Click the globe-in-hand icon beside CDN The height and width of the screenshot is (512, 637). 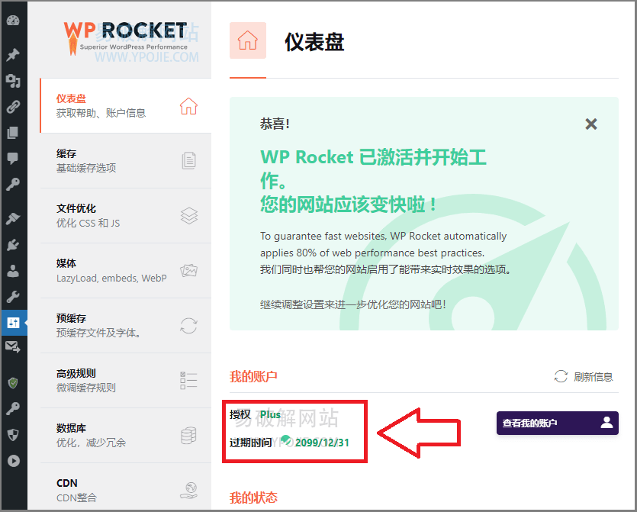point(189,491)
